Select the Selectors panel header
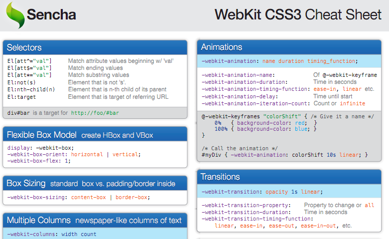The height and width of the screenshot is (239, 389). (95, 47)
